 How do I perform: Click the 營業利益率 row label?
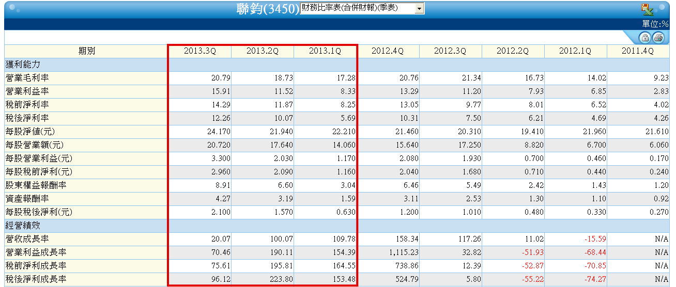click(27, 91)
